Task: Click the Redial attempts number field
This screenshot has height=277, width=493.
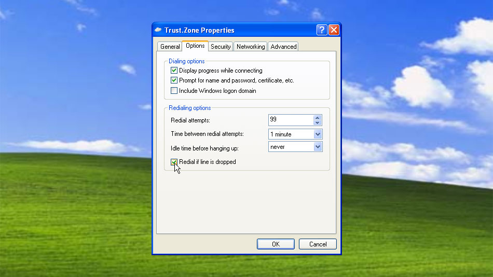Action: (291, 120)
